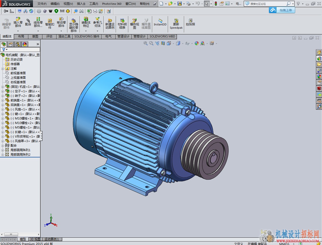Click the green-red Rebuild traffic light icon
322x245 pixels.
(x=216, y=4)
